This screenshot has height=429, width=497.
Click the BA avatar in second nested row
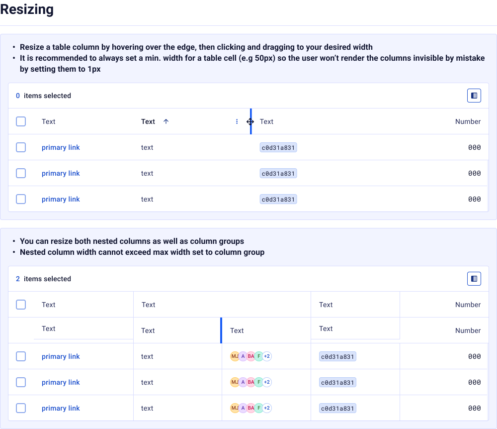(250, 382)
